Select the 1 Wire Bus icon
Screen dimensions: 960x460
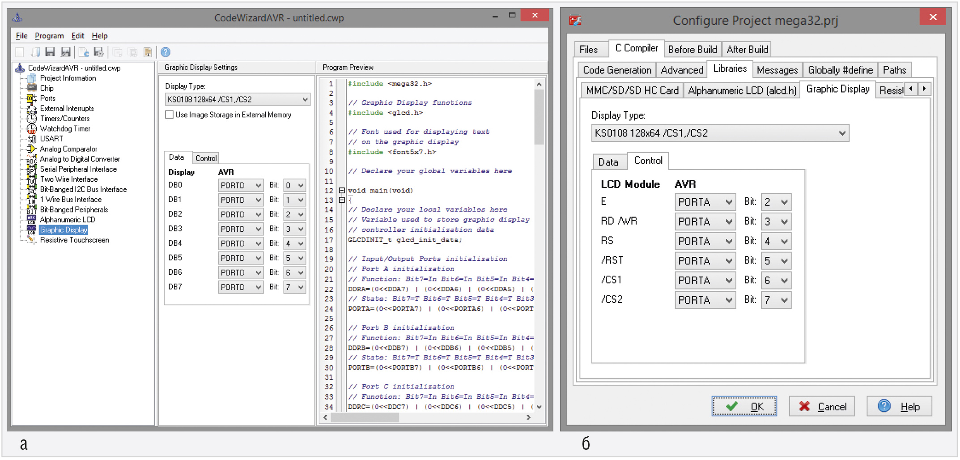31,199
